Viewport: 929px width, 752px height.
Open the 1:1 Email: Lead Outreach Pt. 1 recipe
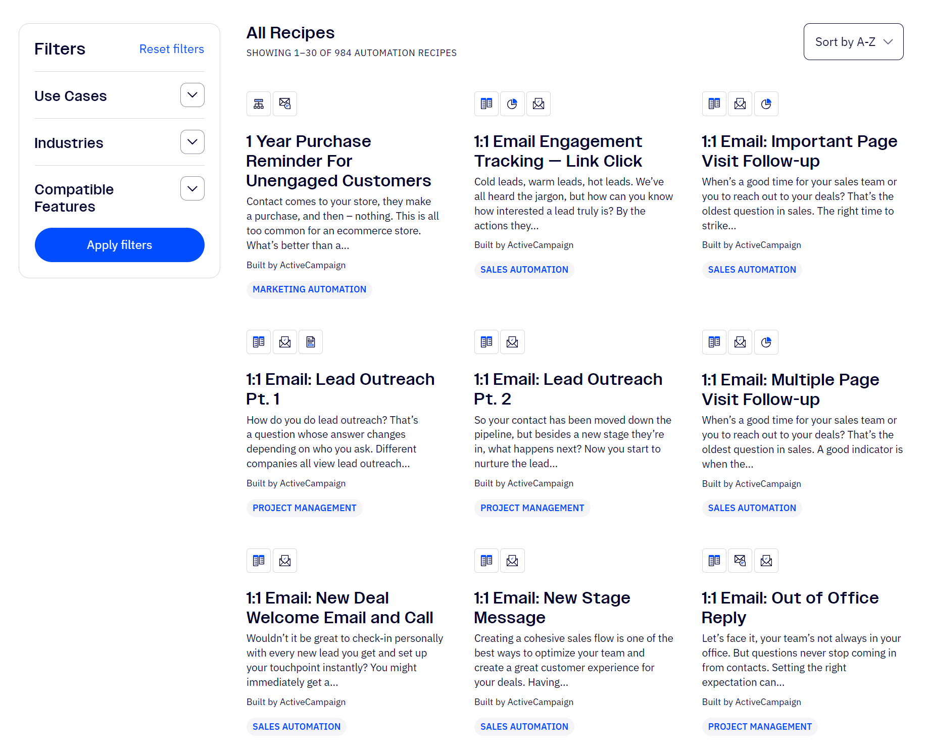click(x=340, y=389)
